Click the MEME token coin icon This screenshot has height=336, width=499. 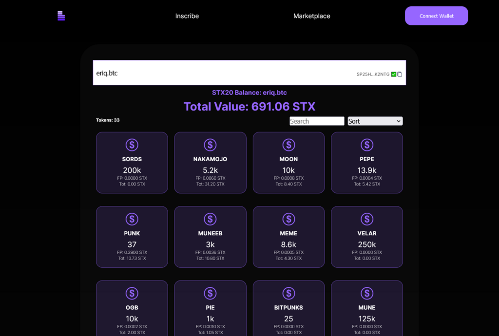tap(288, 219)
